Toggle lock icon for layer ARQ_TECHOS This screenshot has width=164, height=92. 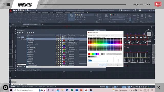click(x=60, y=51)
